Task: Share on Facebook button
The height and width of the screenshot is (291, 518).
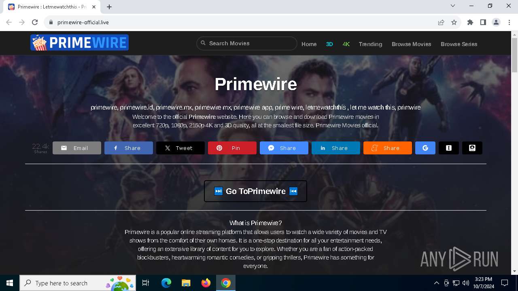Action: (x=129, y=148)
